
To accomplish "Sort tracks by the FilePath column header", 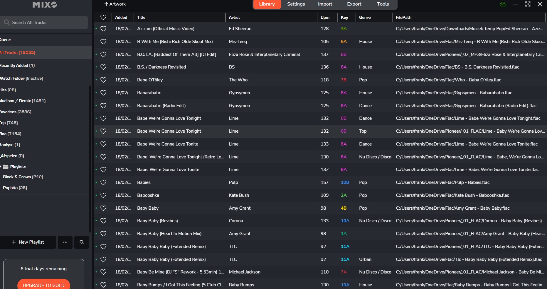I will point(404,17).
